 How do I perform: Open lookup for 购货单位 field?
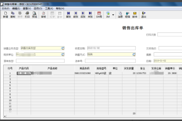(x=62, y=54)
